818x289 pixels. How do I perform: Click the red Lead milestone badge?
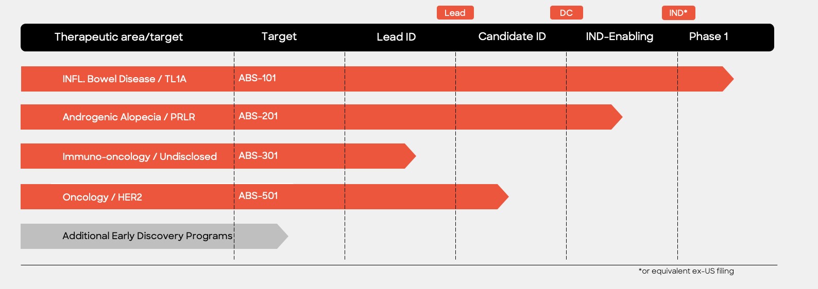[x=455, y=13]
